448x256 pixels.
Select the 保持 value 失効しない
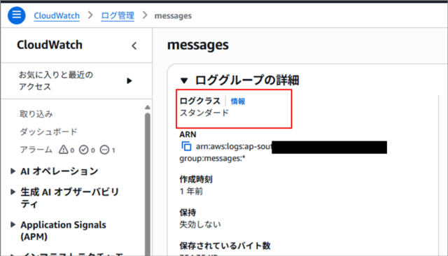point(200,225)
